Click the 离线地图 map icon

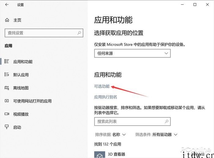click(7, 88)
